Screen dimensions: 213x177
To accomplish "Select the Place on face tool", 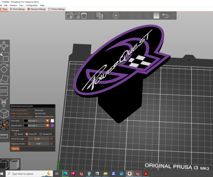I will pos(4,80).
